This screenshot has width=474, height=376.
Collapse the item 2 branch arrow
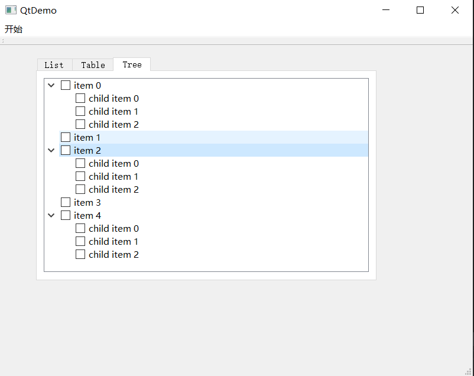(x=51, y=151)
